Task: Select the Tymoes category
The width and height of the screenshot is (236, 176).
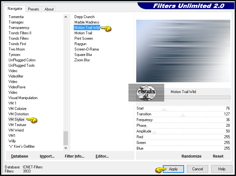Action: [x=15, y=55]
